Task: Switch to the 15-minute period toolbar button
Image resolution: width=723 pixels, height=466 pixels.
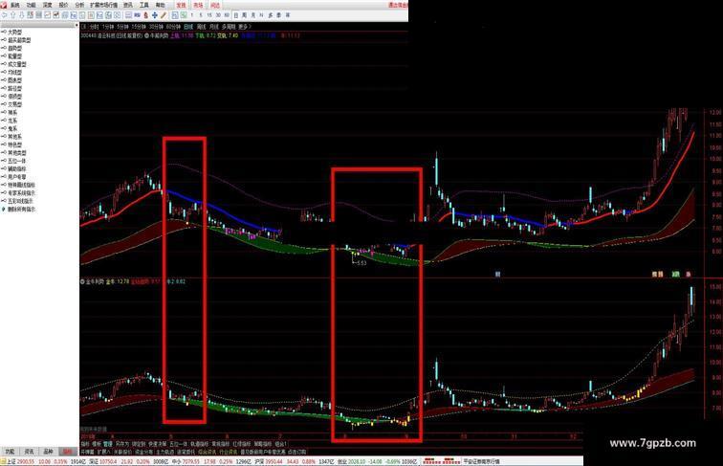Action: point(208,15)
